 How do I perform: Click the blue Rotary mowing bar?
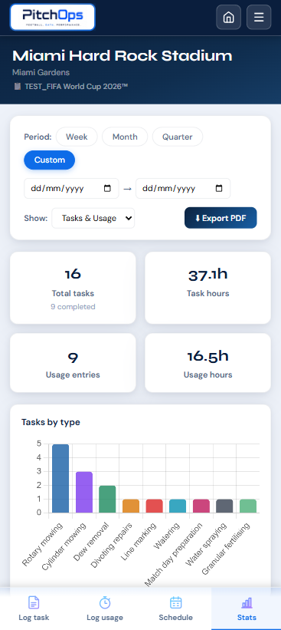pyautogui.click(x=60, y=478)
